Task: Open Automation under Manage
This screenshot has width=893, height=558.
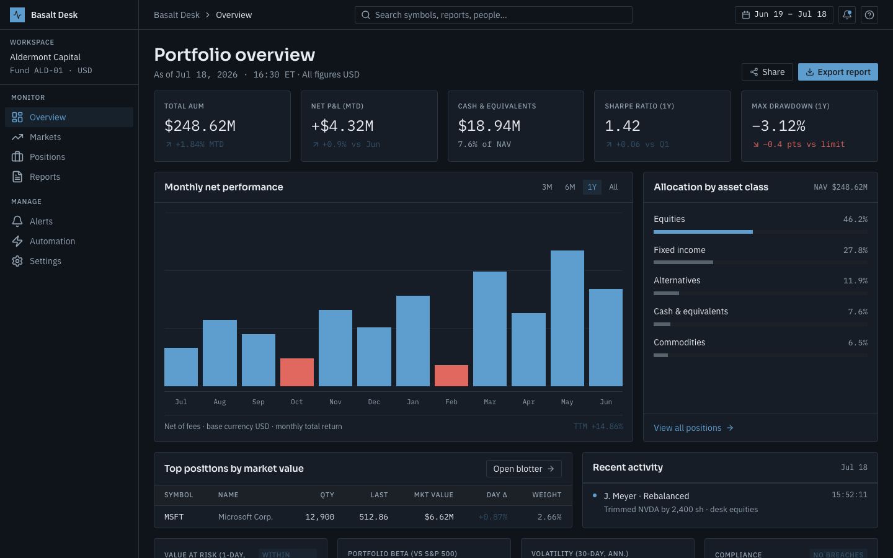Action: click(69, 241)
